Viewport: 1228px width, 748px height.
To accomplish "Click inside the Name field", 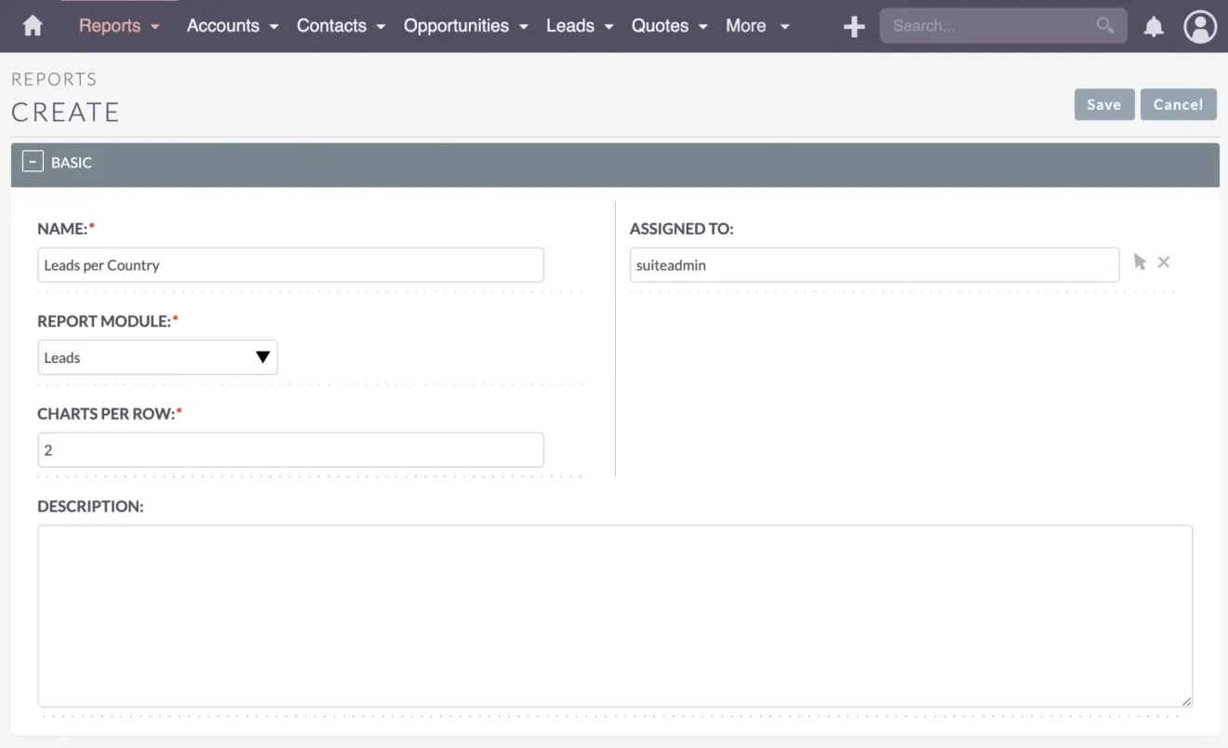I will pyautogui.click(x=290, y=264).
